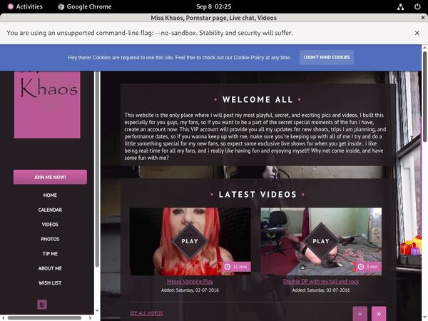Open the Tip Me page
The image size is (428, 321).
50,254
